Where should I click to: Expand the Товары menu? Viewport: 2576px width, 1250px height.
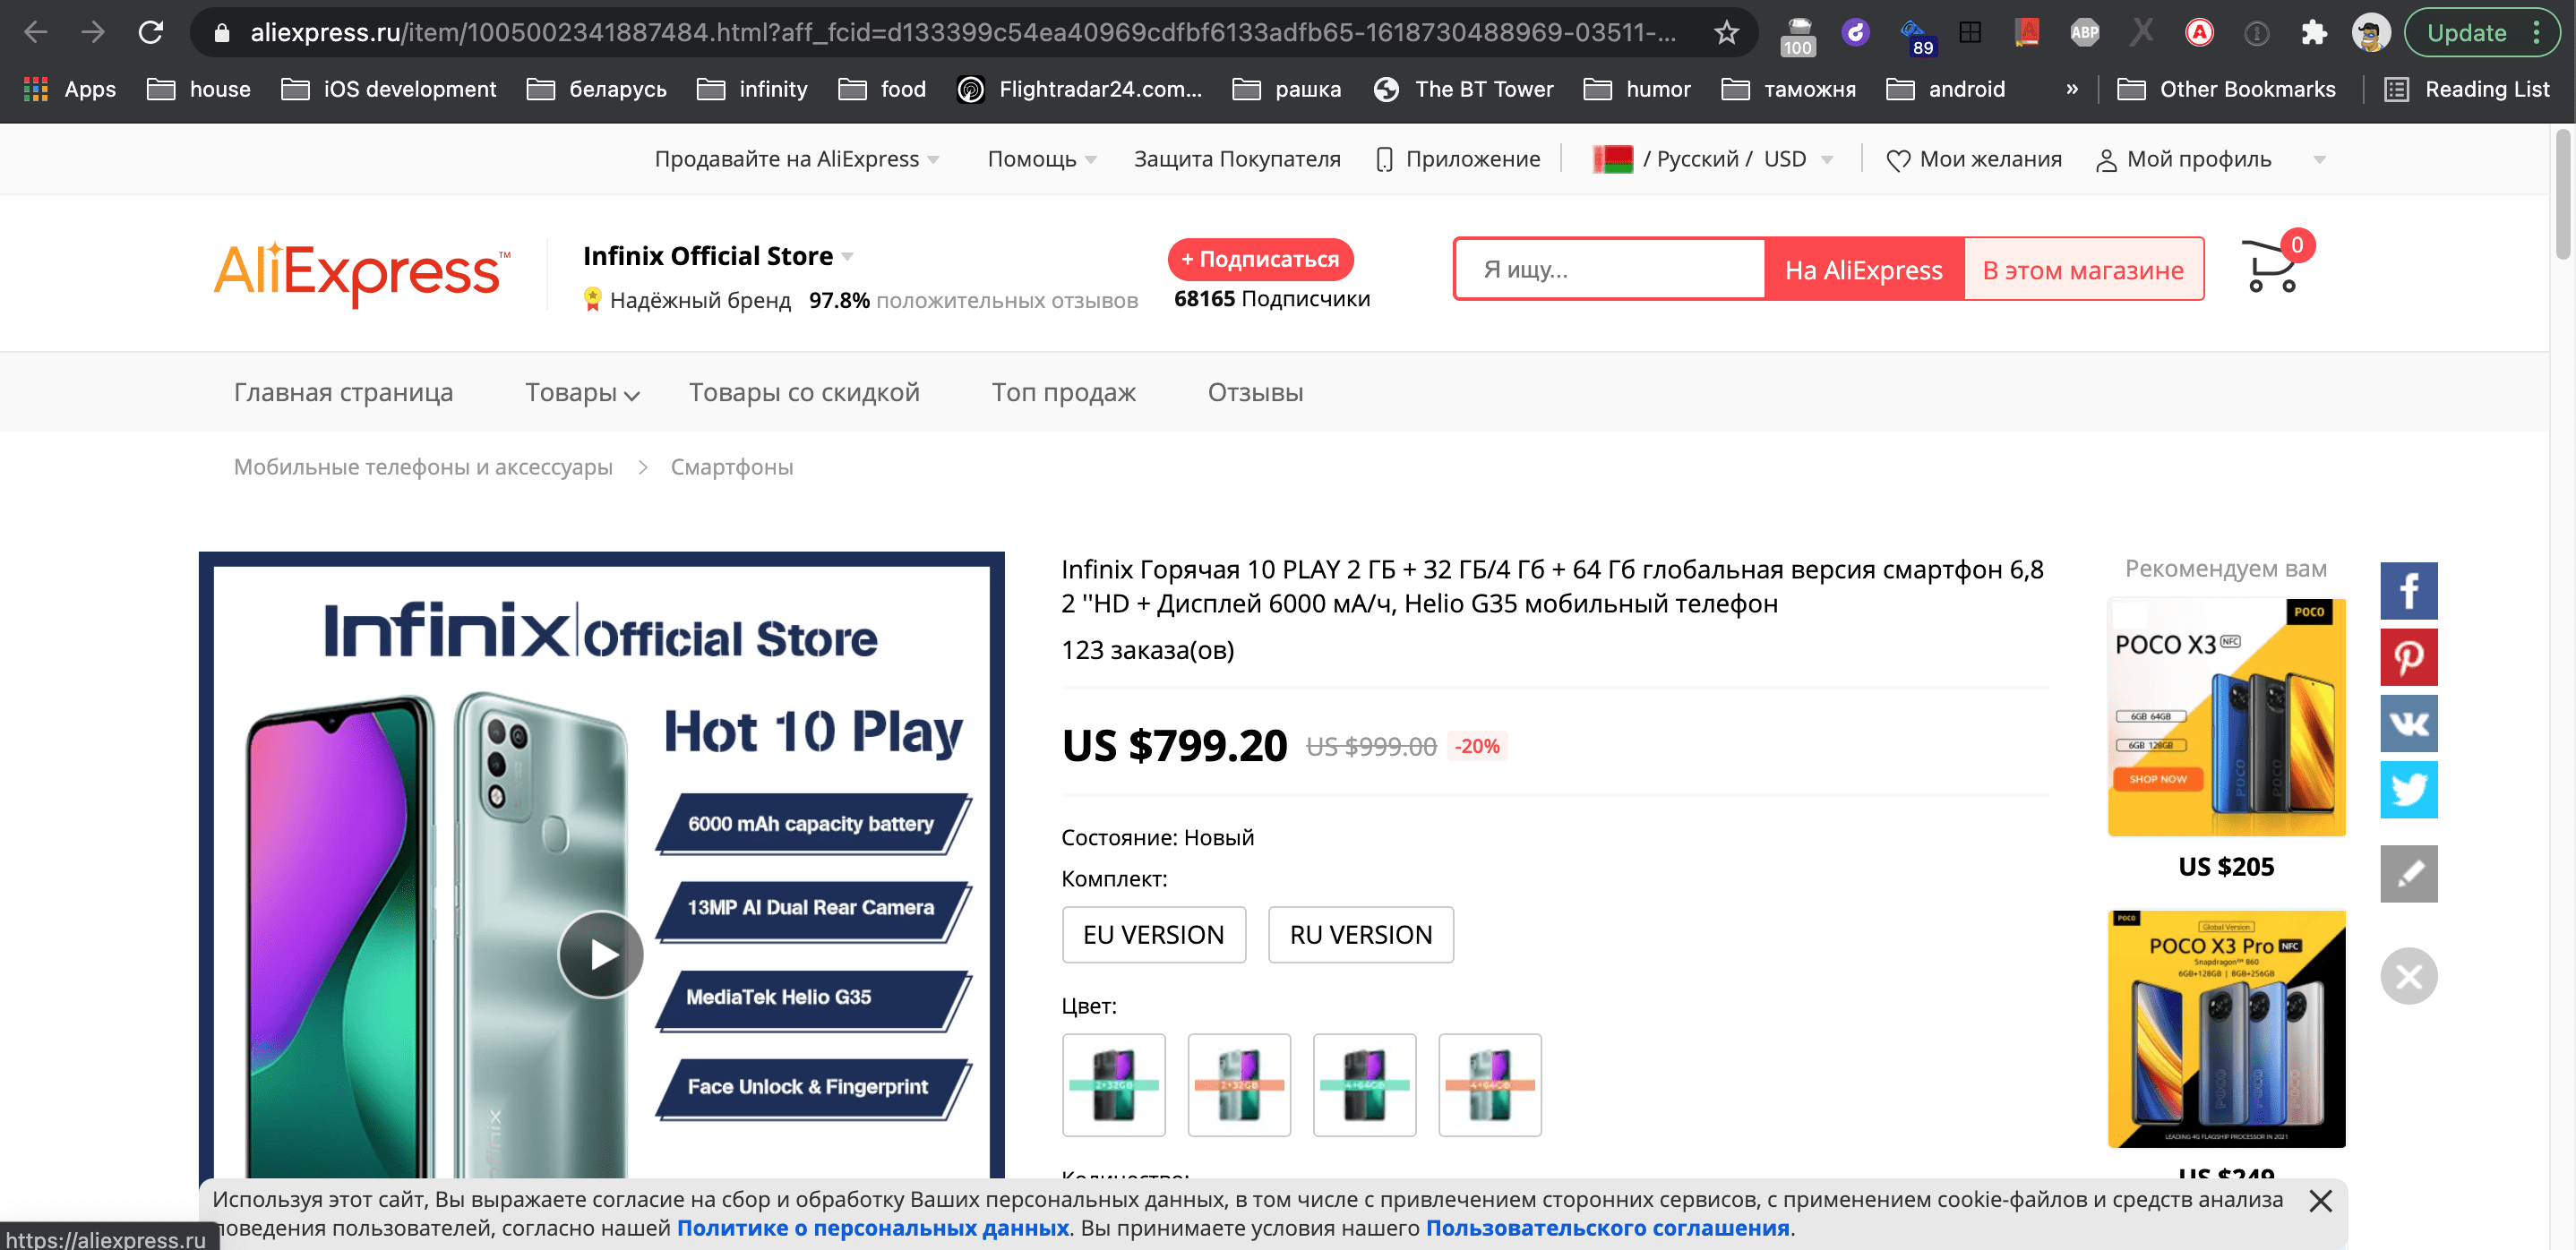click(582, 392)
